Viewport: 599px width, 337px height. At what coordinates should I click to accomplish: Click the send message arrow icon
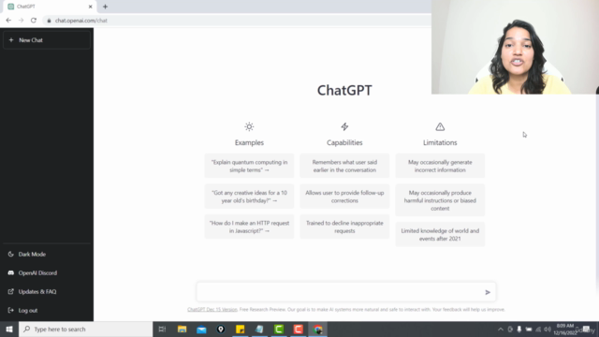coord(488,292)
